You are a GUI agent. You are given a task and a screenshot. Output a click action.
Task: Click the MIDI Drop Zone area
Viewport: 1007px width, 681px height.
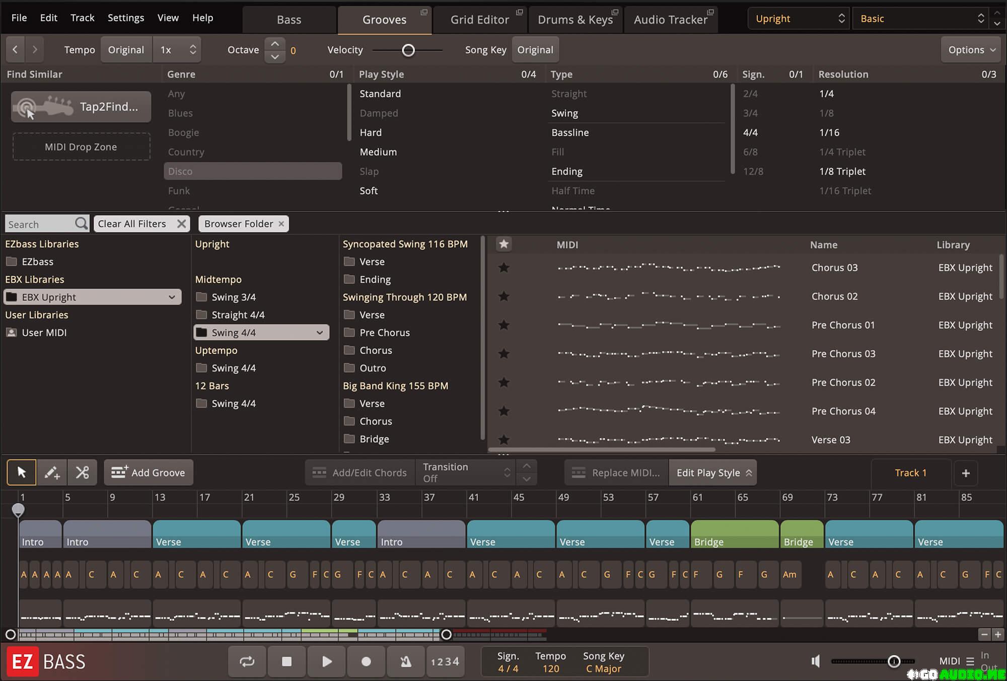point(81,146)
